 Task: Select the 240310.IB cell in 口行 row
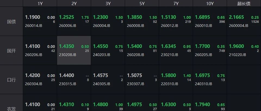(210, 80)
